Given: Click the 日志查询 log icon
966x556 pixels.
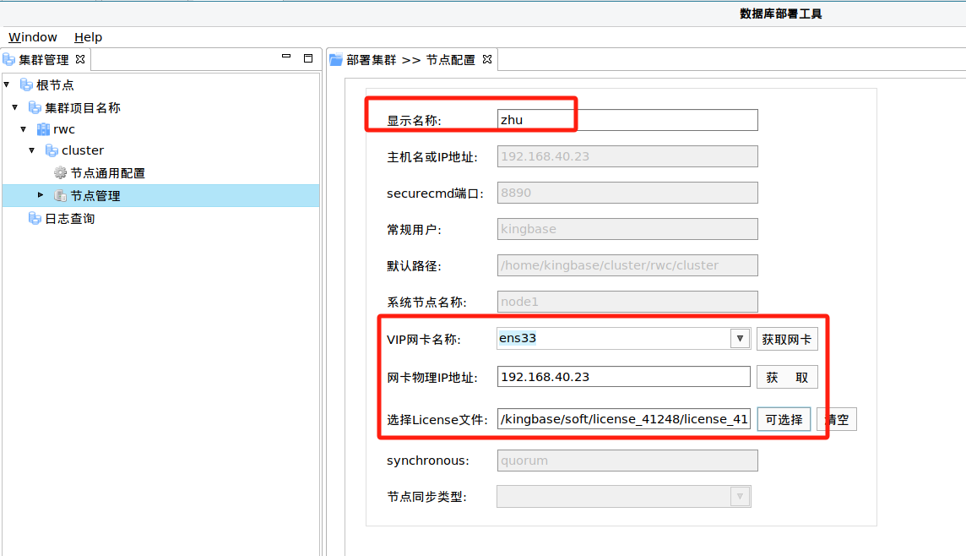Looking at the screenshot, I should (35, 219).
